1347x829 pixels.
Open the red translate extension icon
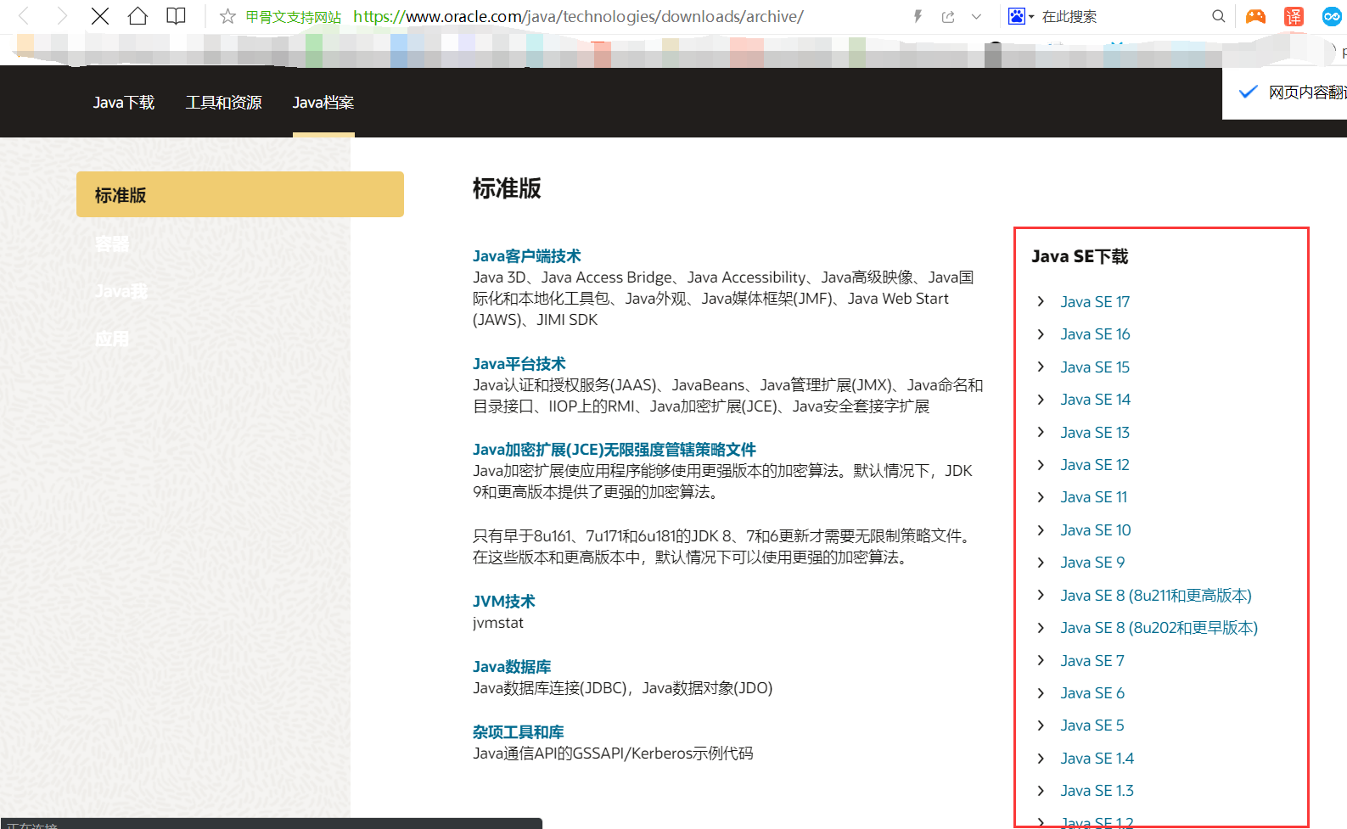(x=1294, y=16)
